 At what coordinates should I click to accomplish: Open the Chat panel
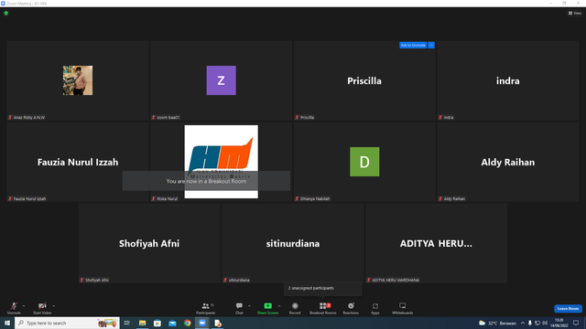pyautogui.click(x=239, y=308)
